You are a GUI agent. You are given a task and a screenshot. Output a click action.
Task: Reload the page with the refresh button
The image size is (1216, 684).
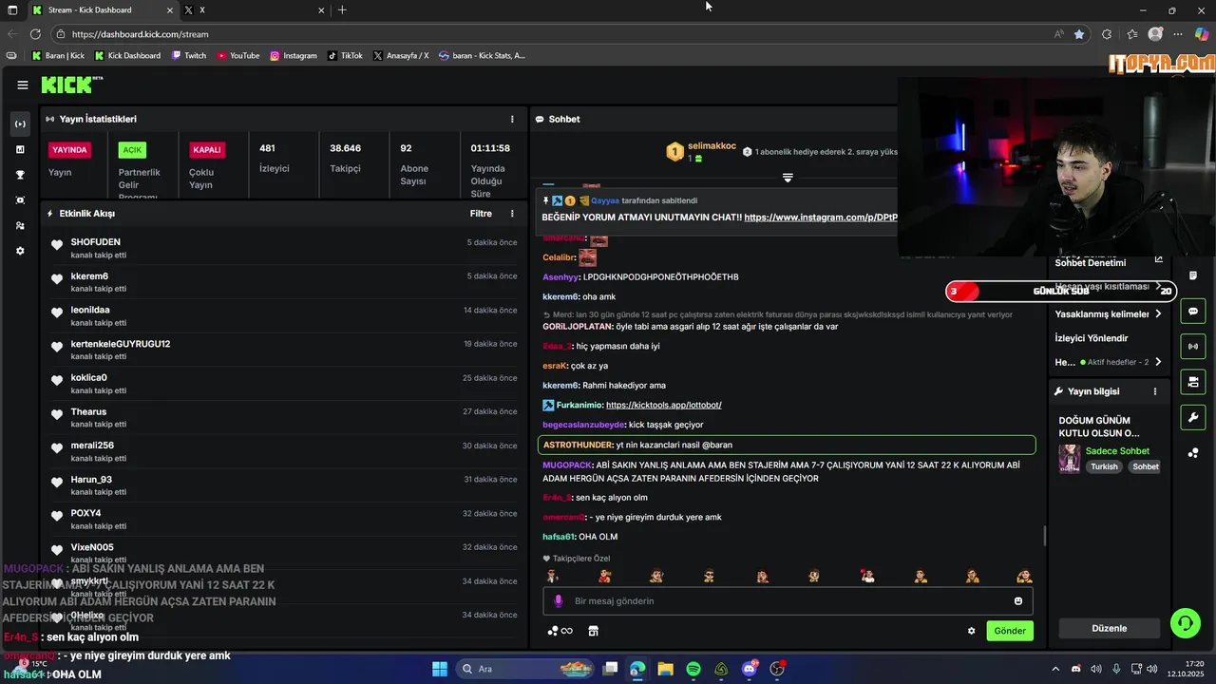coord(33,34)
